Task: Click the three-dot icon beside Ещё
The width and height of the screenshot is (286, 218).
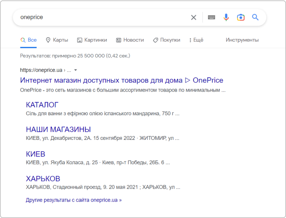Action: (190, 40)
